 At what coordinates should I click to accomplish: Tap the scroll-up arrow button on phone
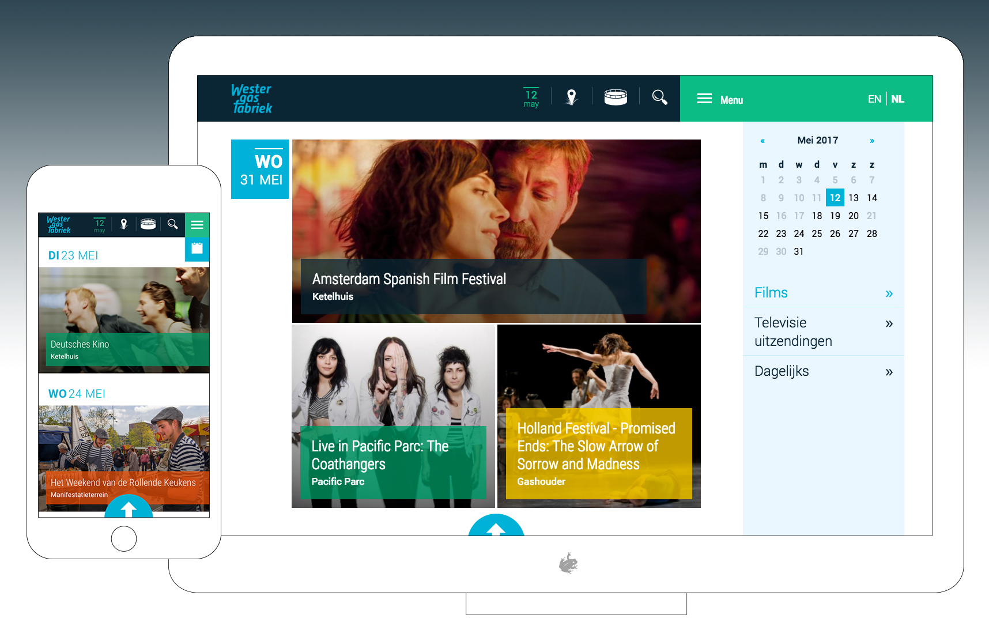pyautogui.click(x=129, y=507)
